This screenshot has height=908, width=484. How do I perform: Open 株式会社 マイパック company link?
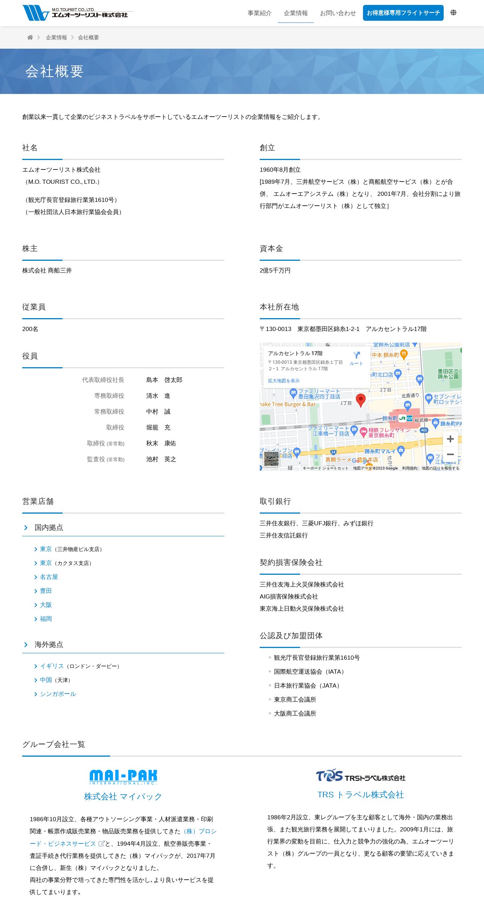tap(123, 797)
